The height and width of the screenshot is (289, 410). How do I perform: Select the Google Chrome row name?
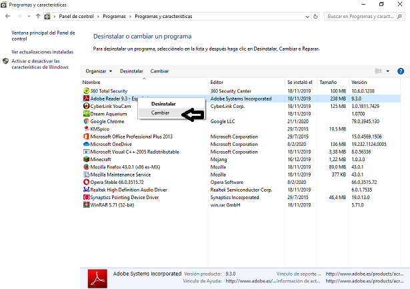pos(107,121)
